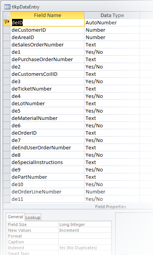Switch to the General tab
The height and width of the screenshot is (255, 153).
coord(15,217)
